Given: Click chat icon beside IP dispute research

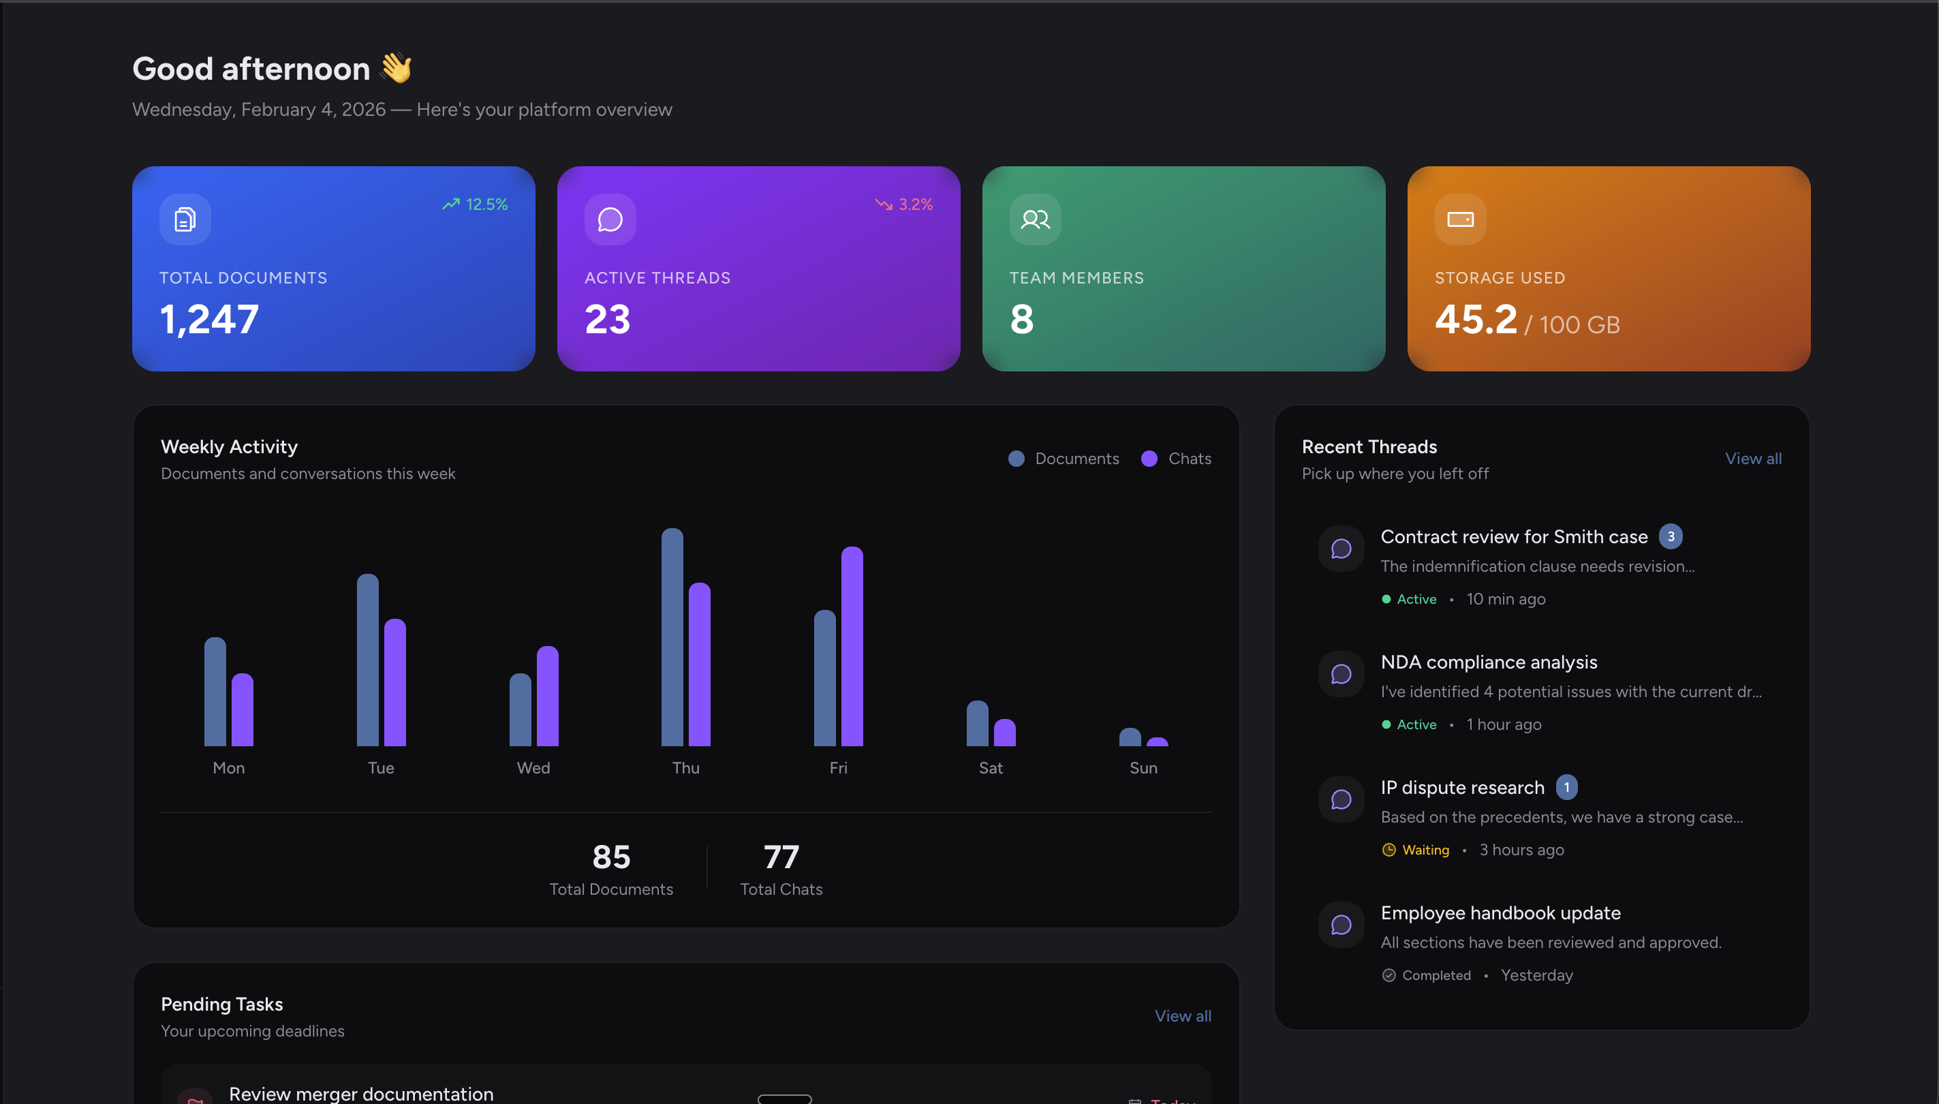Looking at the screenshot, I should (1341, 799).
